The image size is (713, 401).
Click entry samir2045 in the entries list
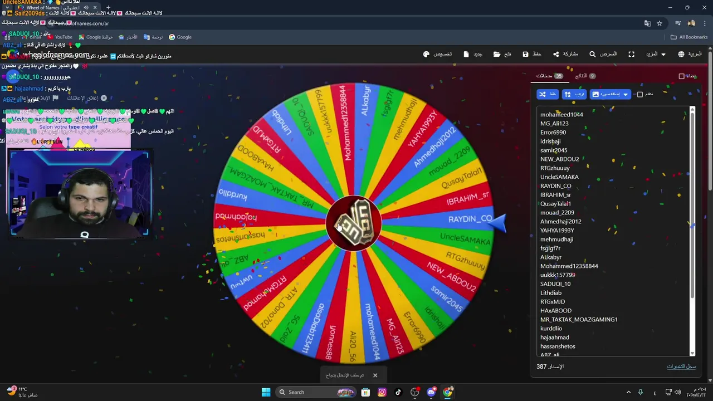coord(554,150)
